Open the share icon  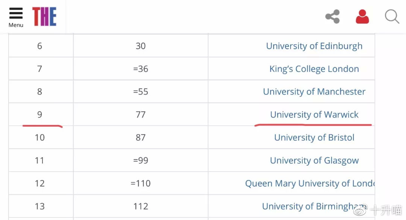pyautogui.click(x=332, y=17)
